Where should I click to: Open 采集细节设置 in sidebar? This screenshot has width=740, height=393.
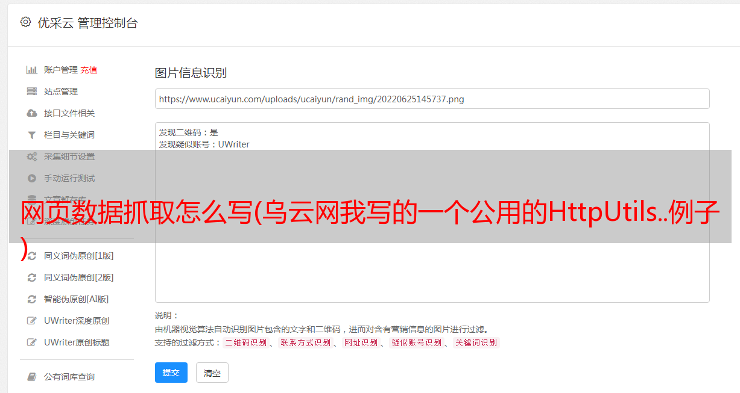click(69, 156)
